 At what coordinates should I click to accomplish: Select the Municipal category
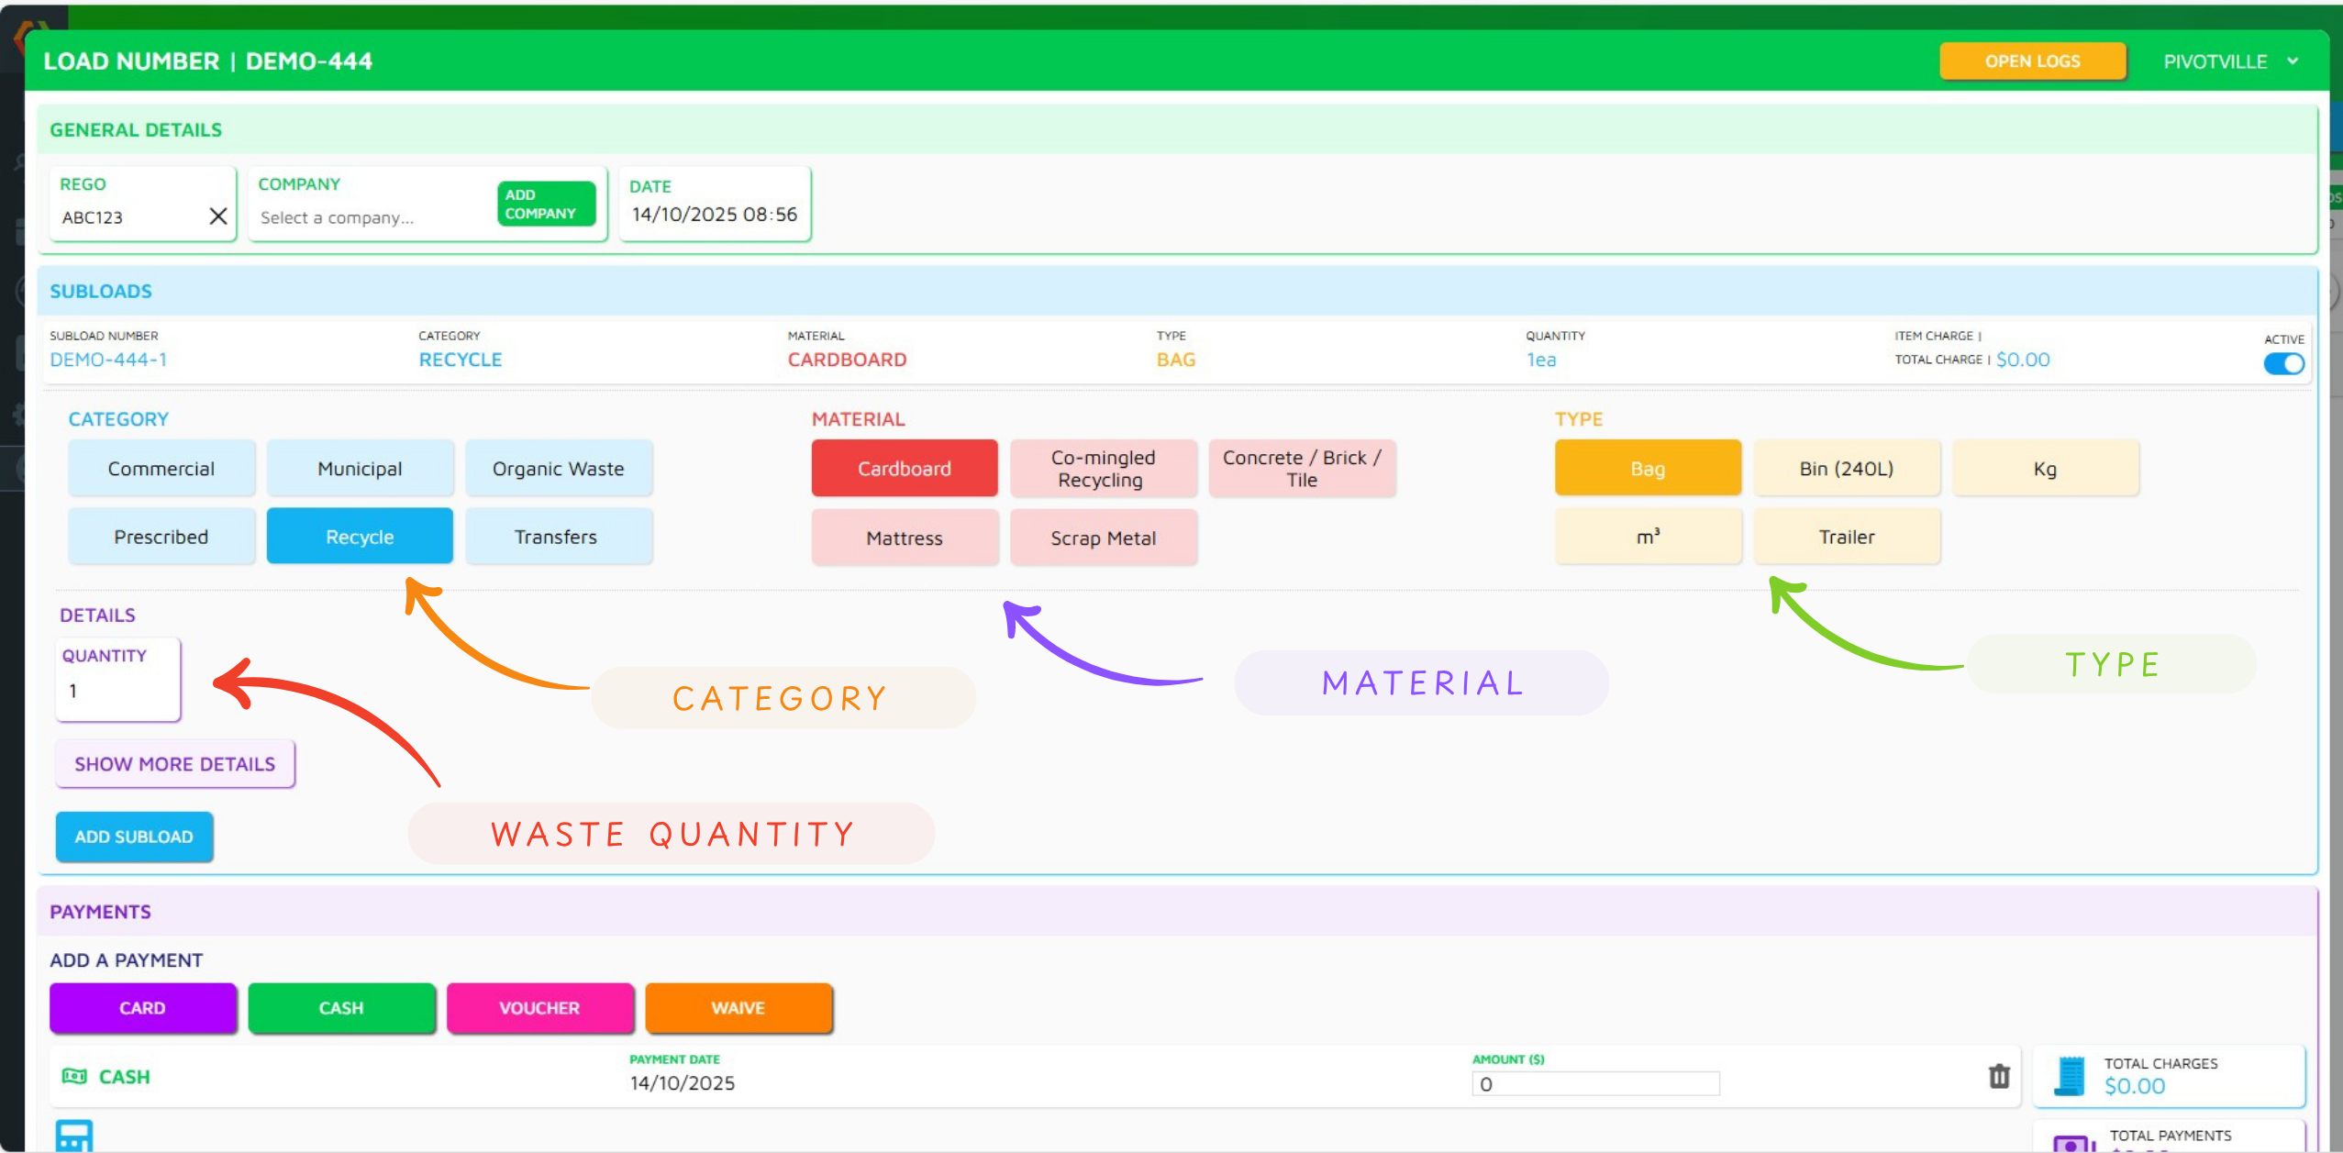click(x=360, y=469)
